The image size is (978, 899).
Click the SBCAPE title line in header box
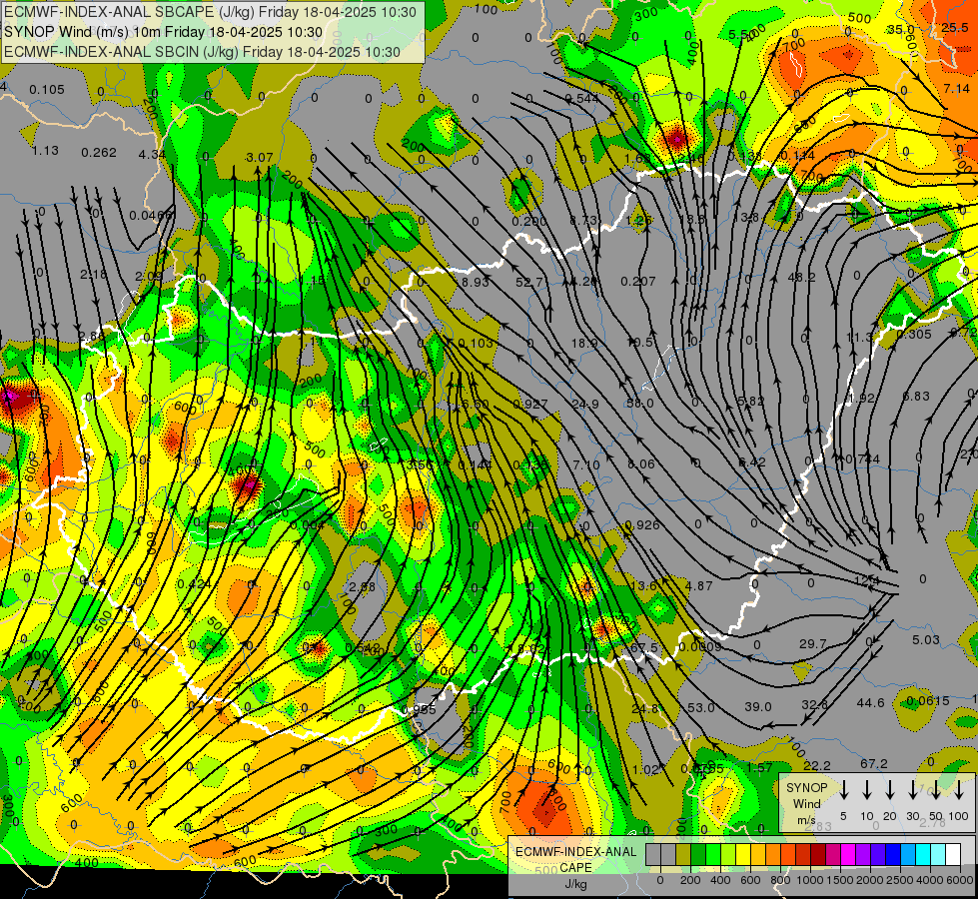click(210, 12)
